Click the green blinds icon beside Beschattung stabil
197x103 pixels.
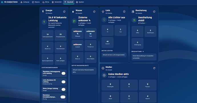(134, 20)
